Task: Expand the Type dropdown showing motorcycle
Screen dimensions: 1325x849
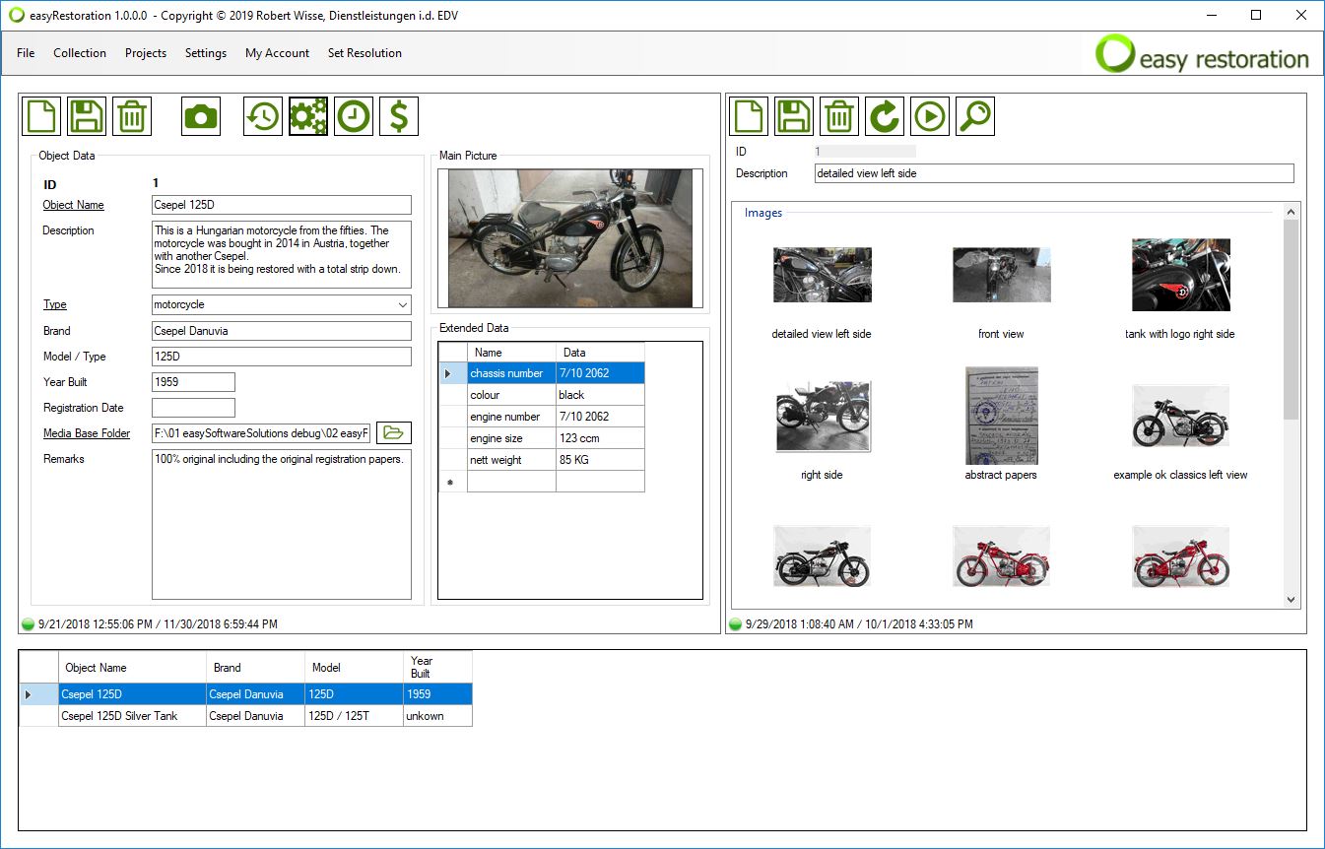Action: [401, 305]
